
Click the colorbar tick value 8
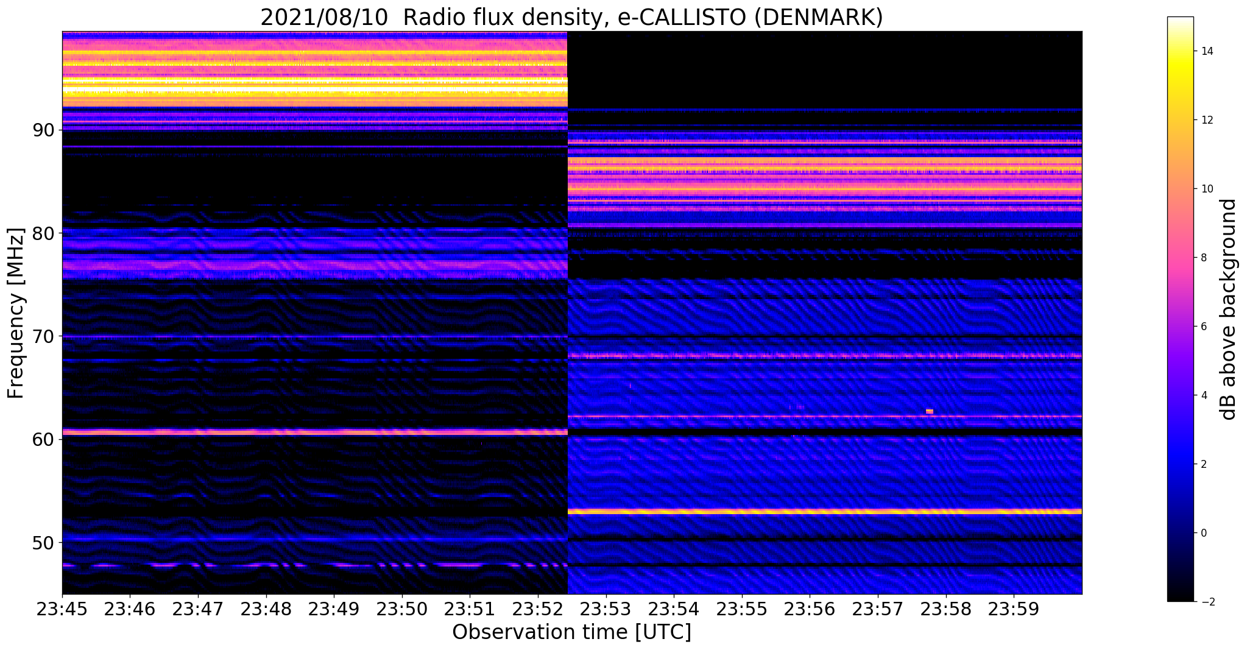click(1203, 258)
